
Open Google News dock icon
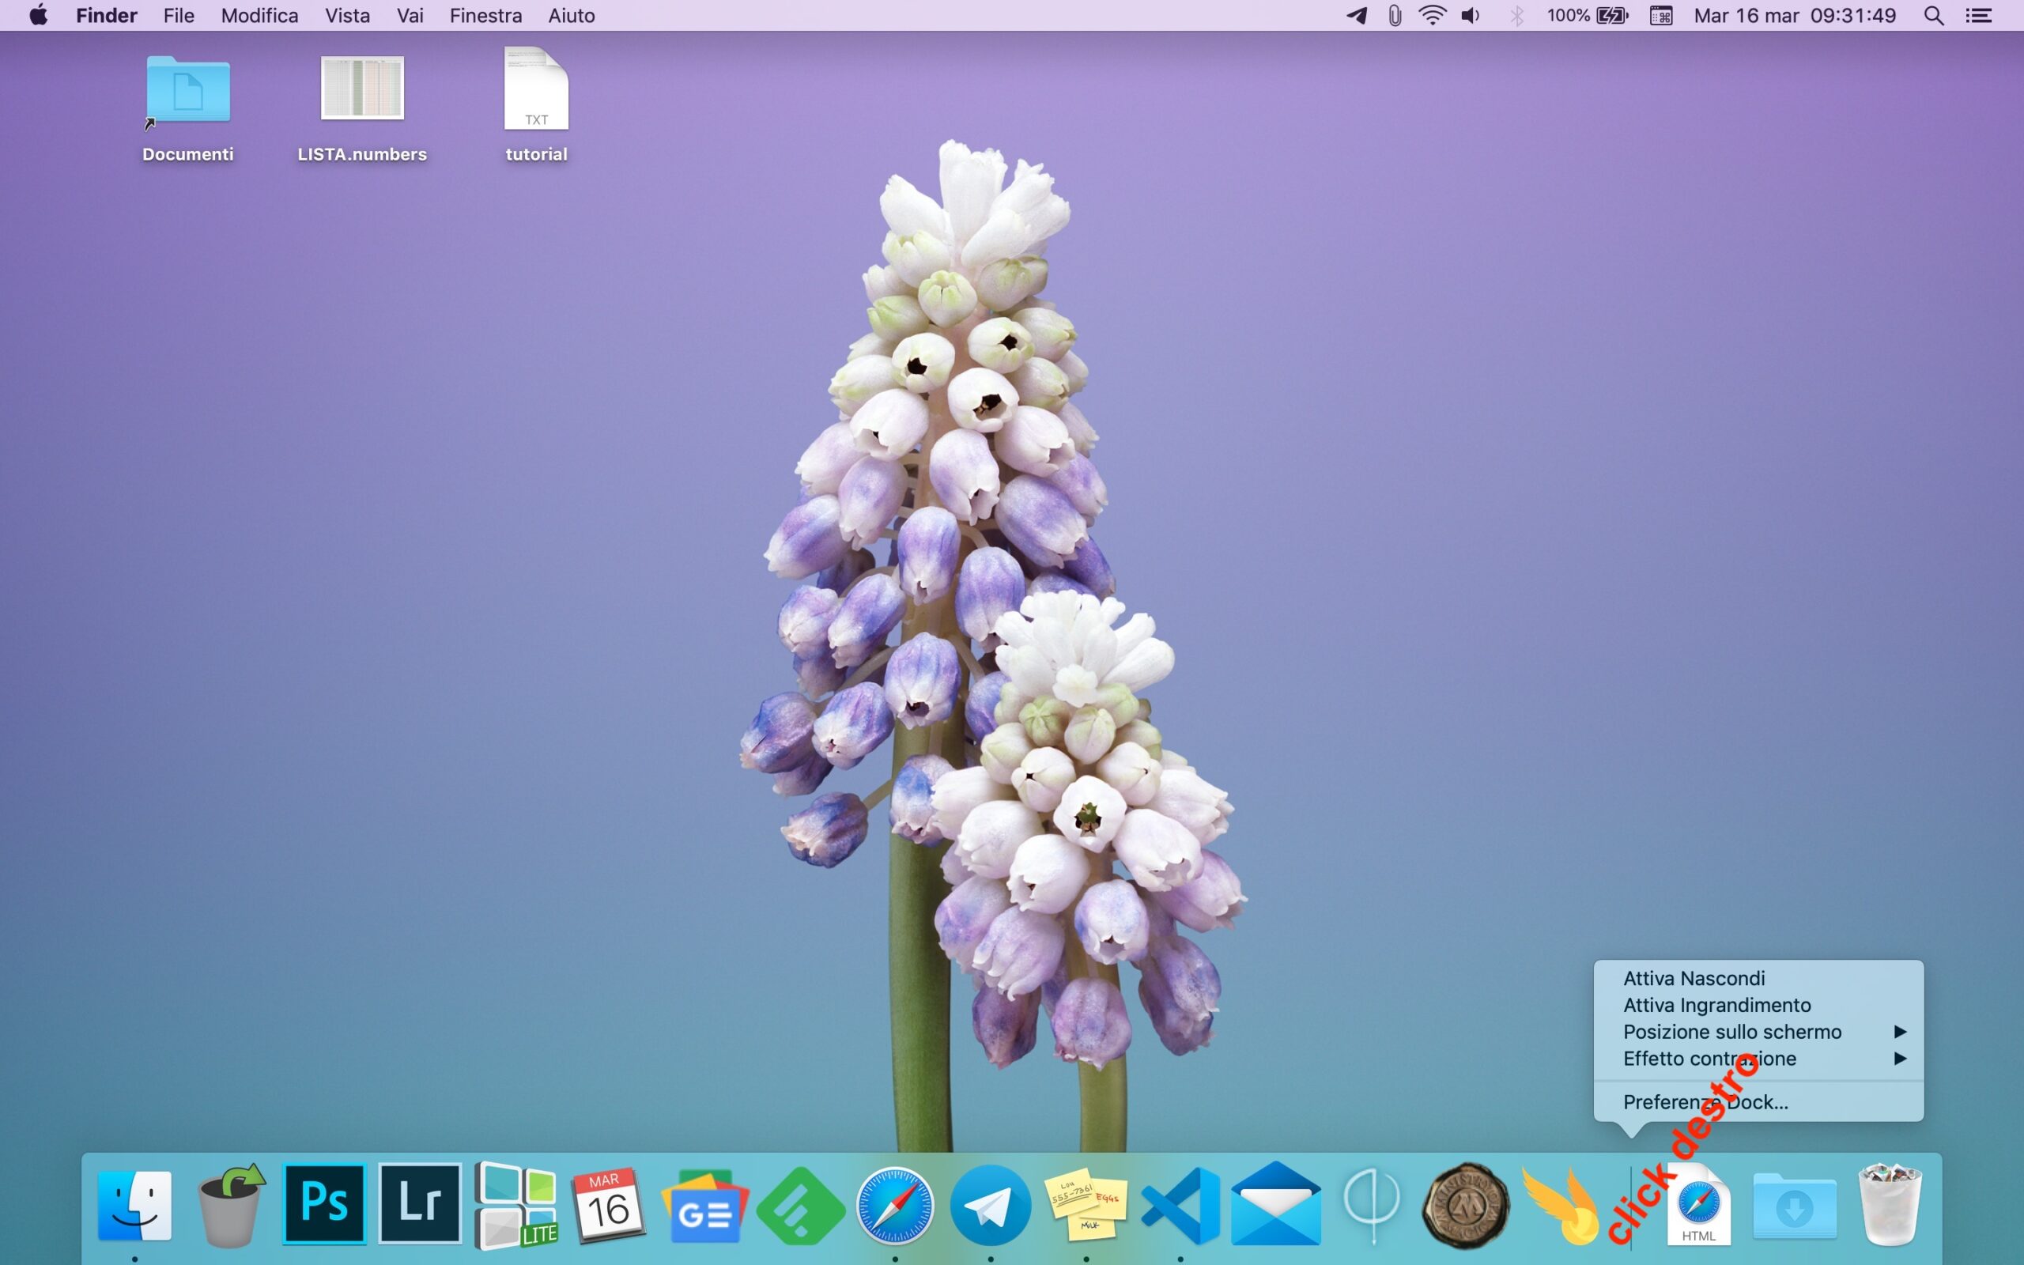pyautogui.click(x=704, y=1206)
